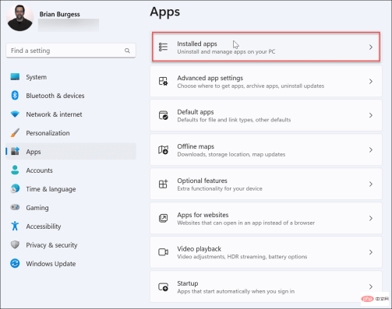Click the Optional features icon

tap(163, 184)
